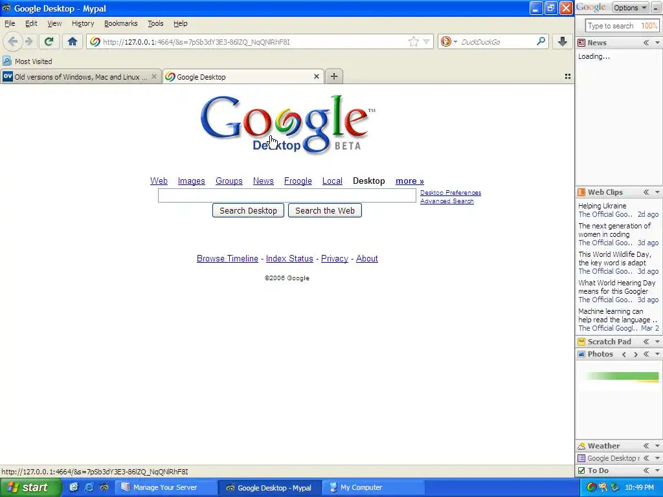
Task: Open the Most Visited bookmarks icon
Action: [x=6, y=61]
